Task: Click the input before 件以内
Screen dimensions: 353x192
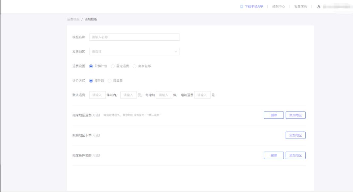Action: (x=97, y=95)
